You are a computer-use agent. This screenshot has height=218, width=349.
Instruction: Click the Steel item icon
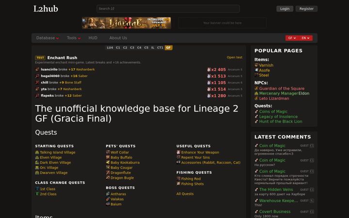pos(256,75)
